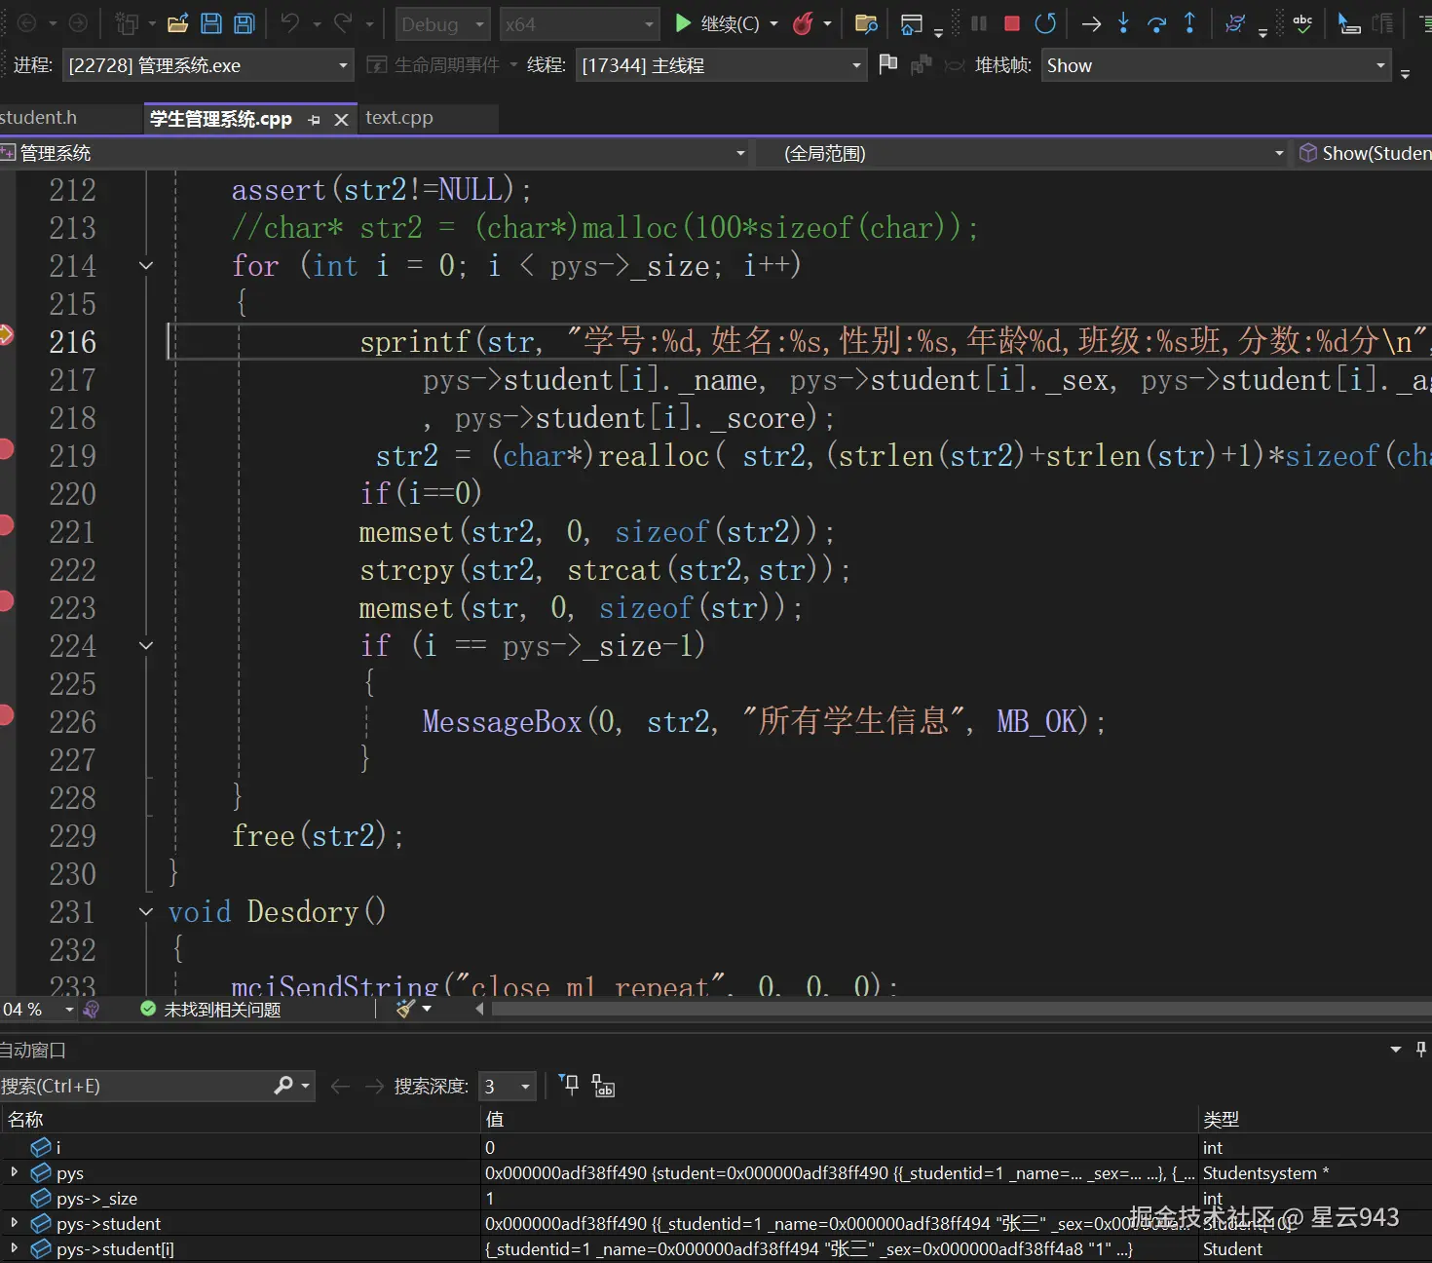Click the 未找到相关问题 status indicator
Image resolution: width=1432 pixels, height=1263 pixels.
211,1010
